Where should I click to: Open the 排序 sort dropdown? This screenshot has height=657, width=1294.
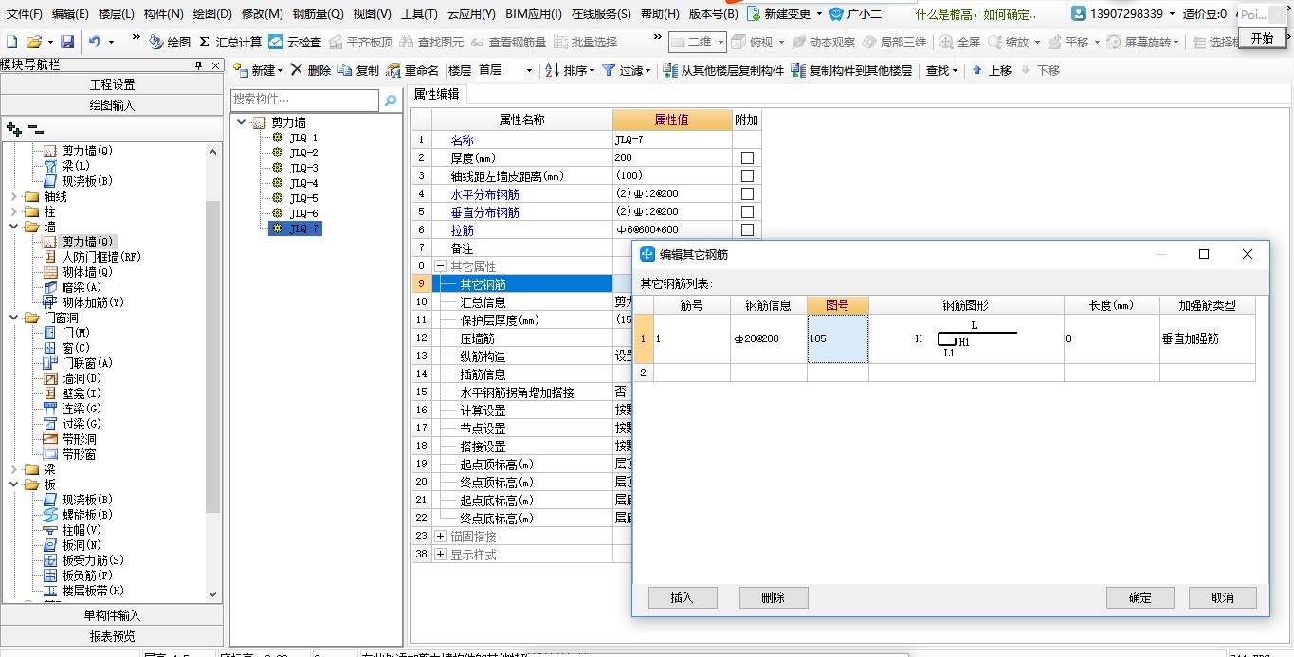(592, 71)
